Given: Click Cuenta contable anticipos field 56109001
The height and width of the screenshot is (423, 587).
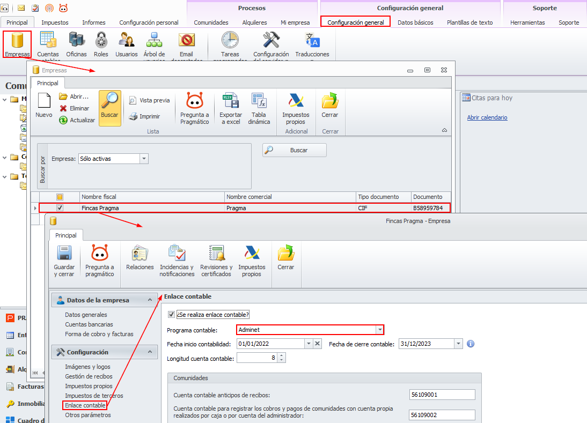Looking at the screenshot, I should pyautogui.click(x=442, y=395).
